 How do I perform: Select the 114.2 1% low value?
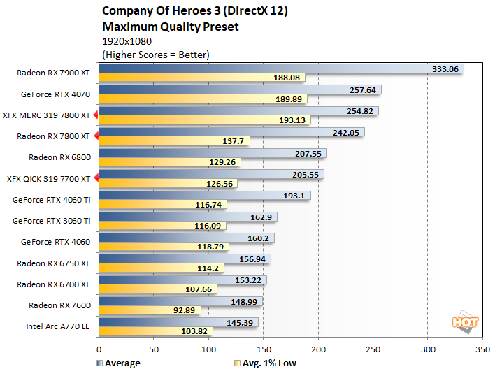(x=208, y=268)
